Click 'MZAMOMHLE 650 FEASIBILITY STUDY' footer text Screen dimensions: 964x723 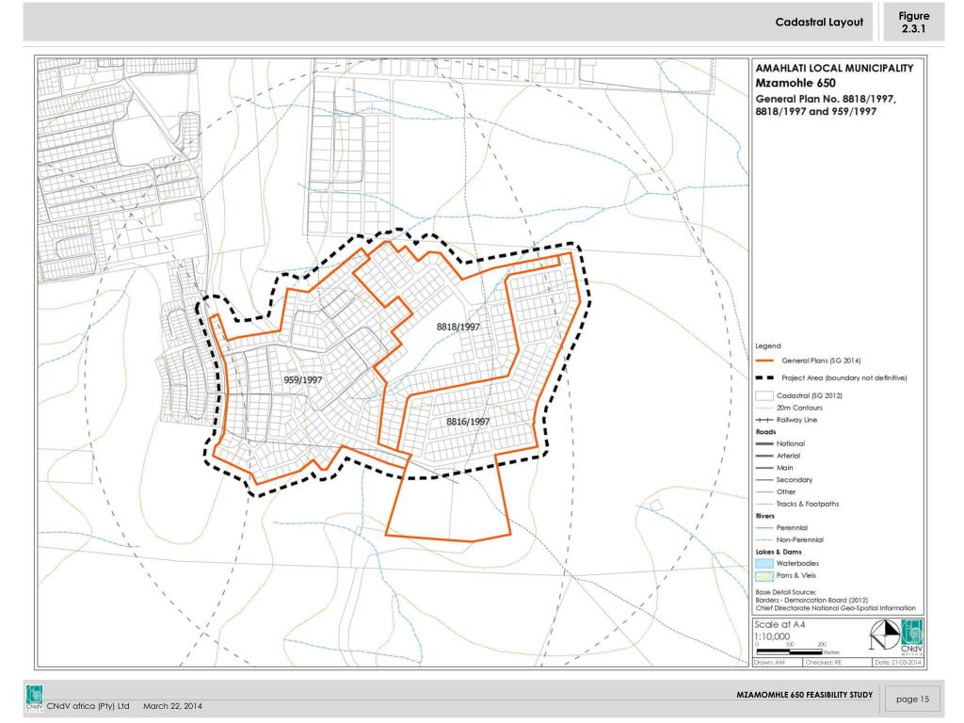pos(804,696)
